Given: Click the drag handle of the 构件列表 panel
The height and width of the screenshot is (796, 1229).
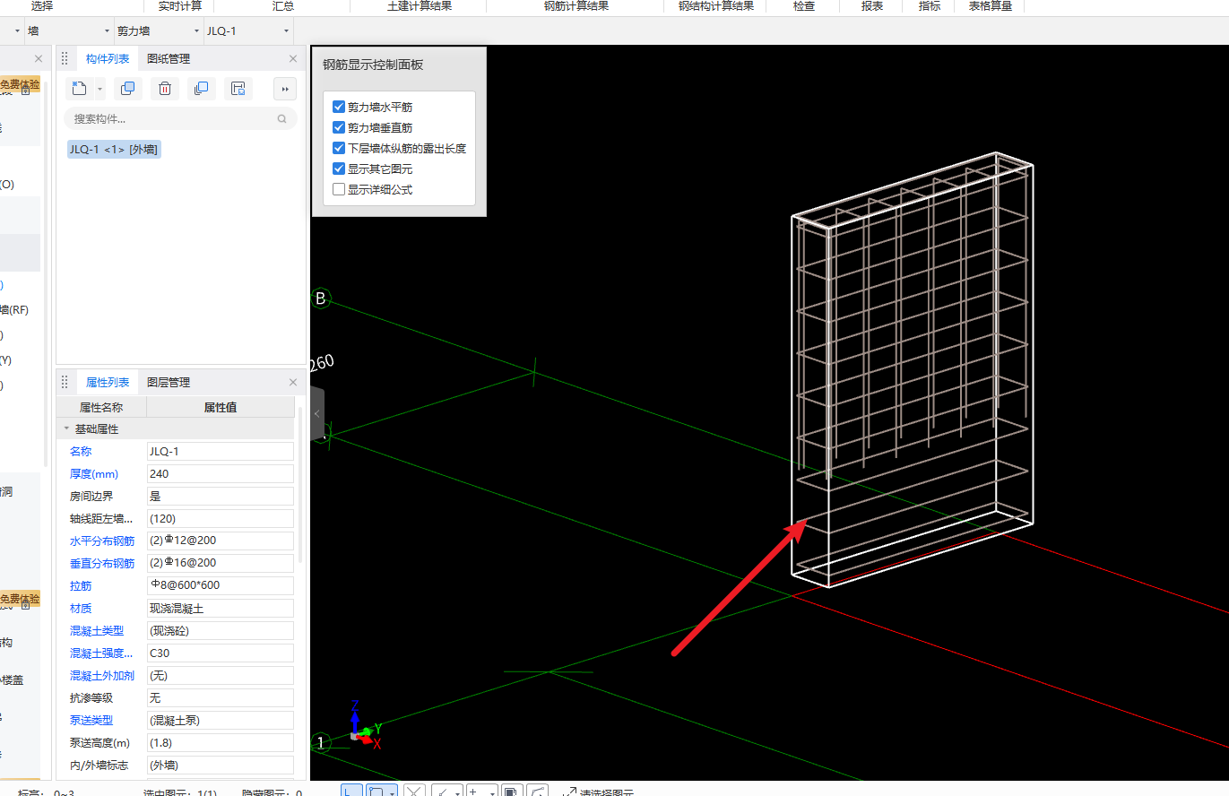Looking at the screenshot, I should pyautogui.click(x=65, y=59).
